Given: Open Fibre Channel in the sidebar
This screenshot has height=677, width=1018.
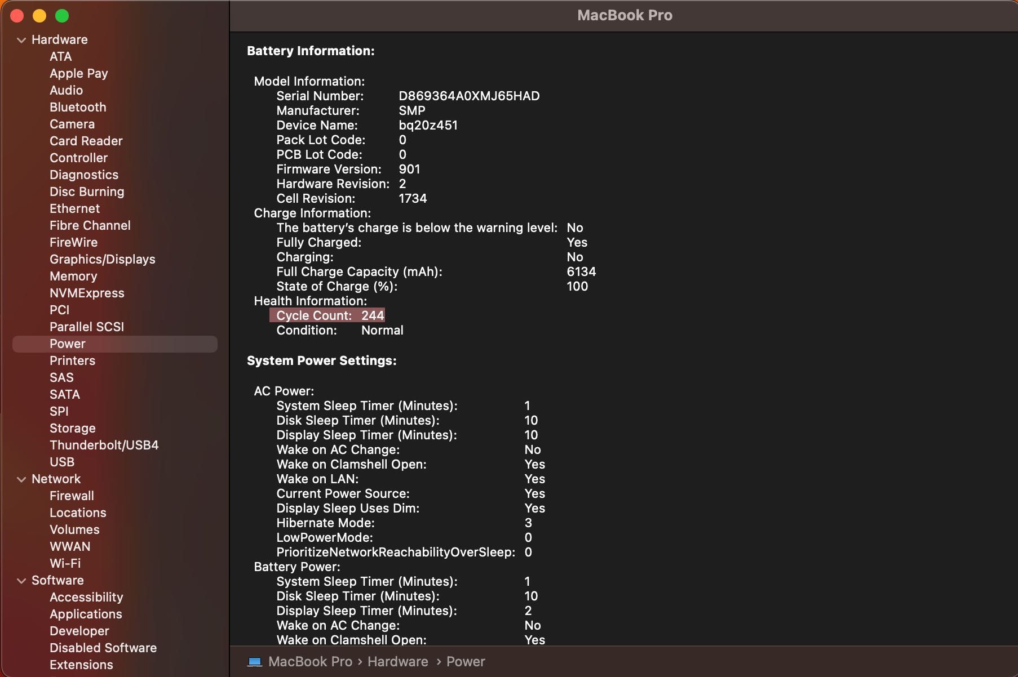Looking at the screenshot, I should 90,225.
